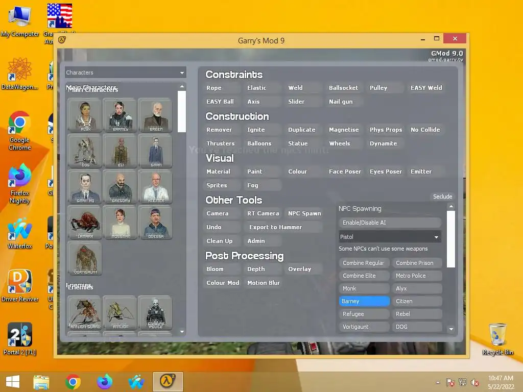This screenshot has width=523, height=392.
Task: Click the character list scroll-down arrow
Action: 182,332
